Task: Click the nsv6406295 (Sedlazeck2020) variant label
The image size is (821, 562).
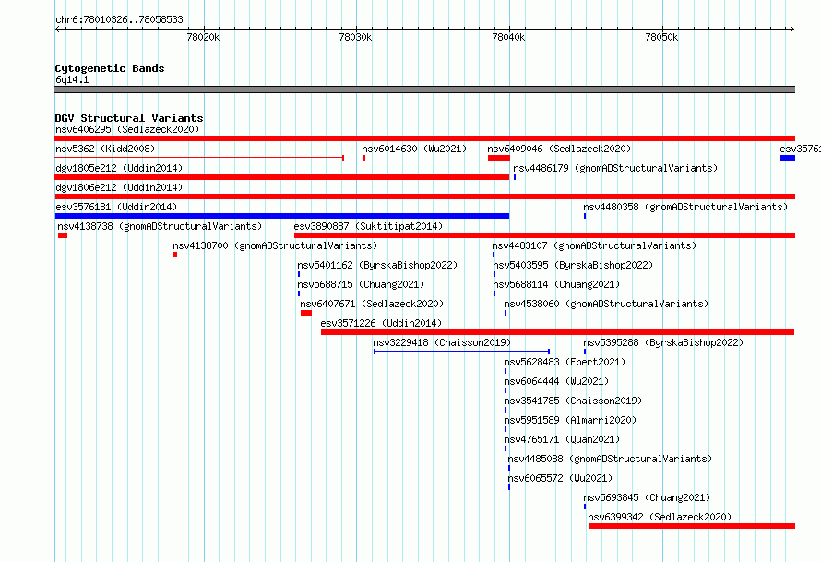Action: [127, 129]
